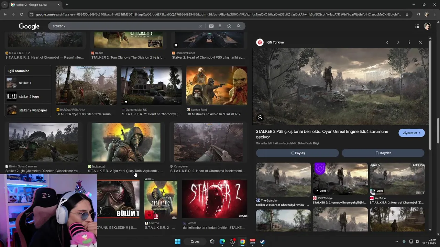The width and height of the screenshot is (440, 247).
Task: Click into the stalker 2 search field
Action: tap(124, 26)
